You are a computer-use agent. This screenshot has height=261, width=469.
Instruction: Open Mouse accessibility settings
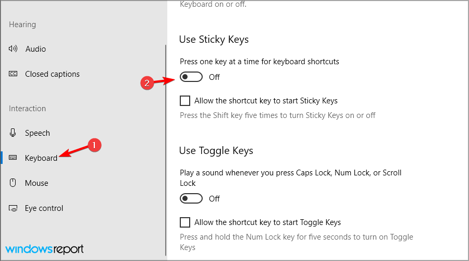(36, 183)
